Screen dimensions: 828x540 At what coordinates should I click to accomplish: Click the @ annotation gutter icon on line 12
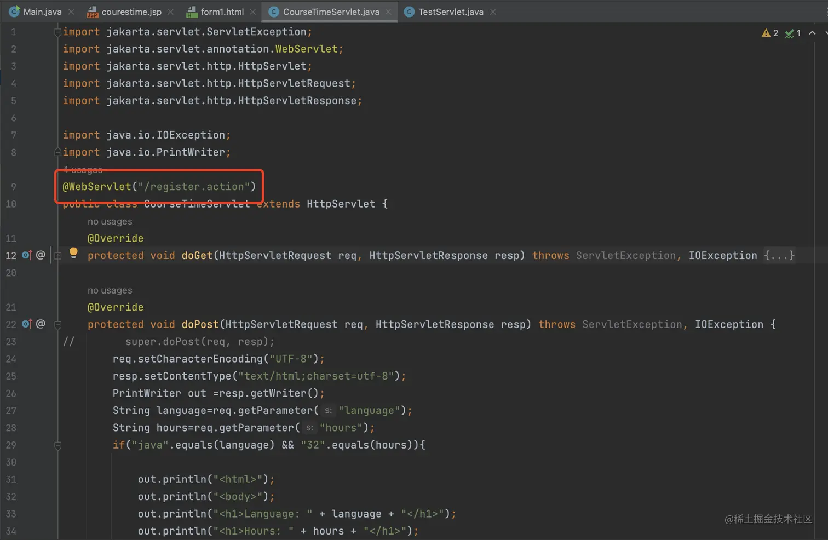[x=41, y=255]
